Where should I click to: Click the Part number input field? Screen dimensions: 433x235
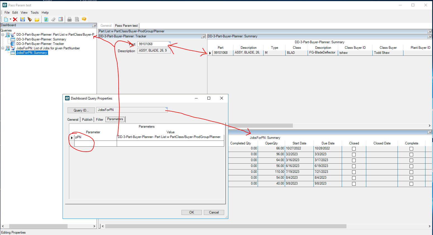[x=153, y=44]
